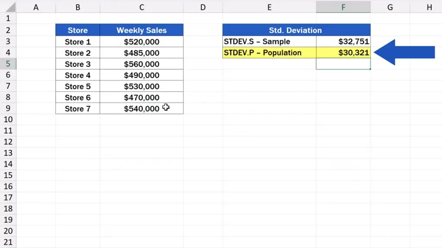
Task: Click the $30,321 result cell
Action: (343, 53)
